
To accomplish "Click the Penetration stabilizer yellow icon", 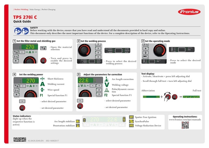I will 78,125.
